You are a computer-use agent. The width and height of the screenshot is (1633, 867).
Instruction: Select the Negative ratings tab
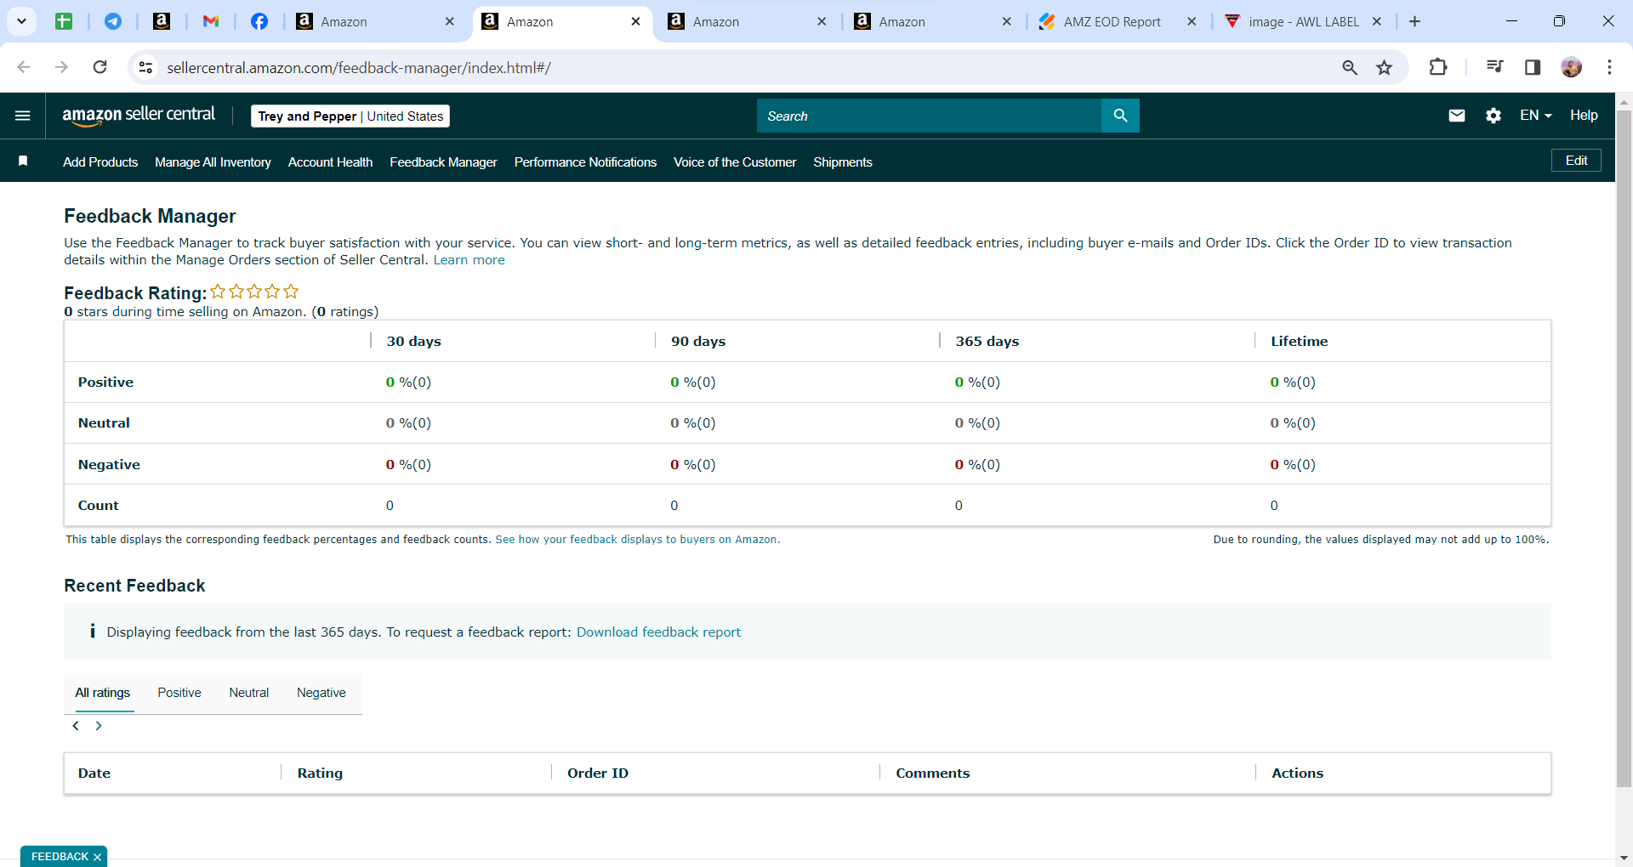(x=321, y=693)
